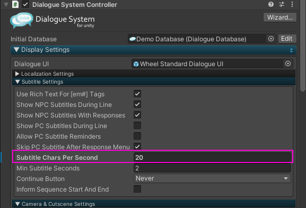306x208 pixels.
Task: Open the Wizard... button
Action: [280, 17]
